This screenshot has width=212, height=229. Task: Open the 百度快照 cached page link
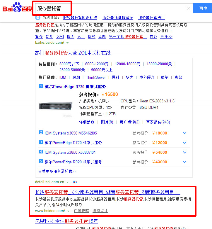[x=81, y=211]
